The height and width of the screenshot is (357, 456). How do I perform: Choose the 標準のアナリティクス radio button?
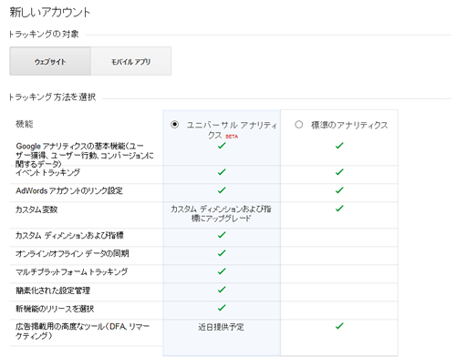pyautogui.click(x=299, y=125)
